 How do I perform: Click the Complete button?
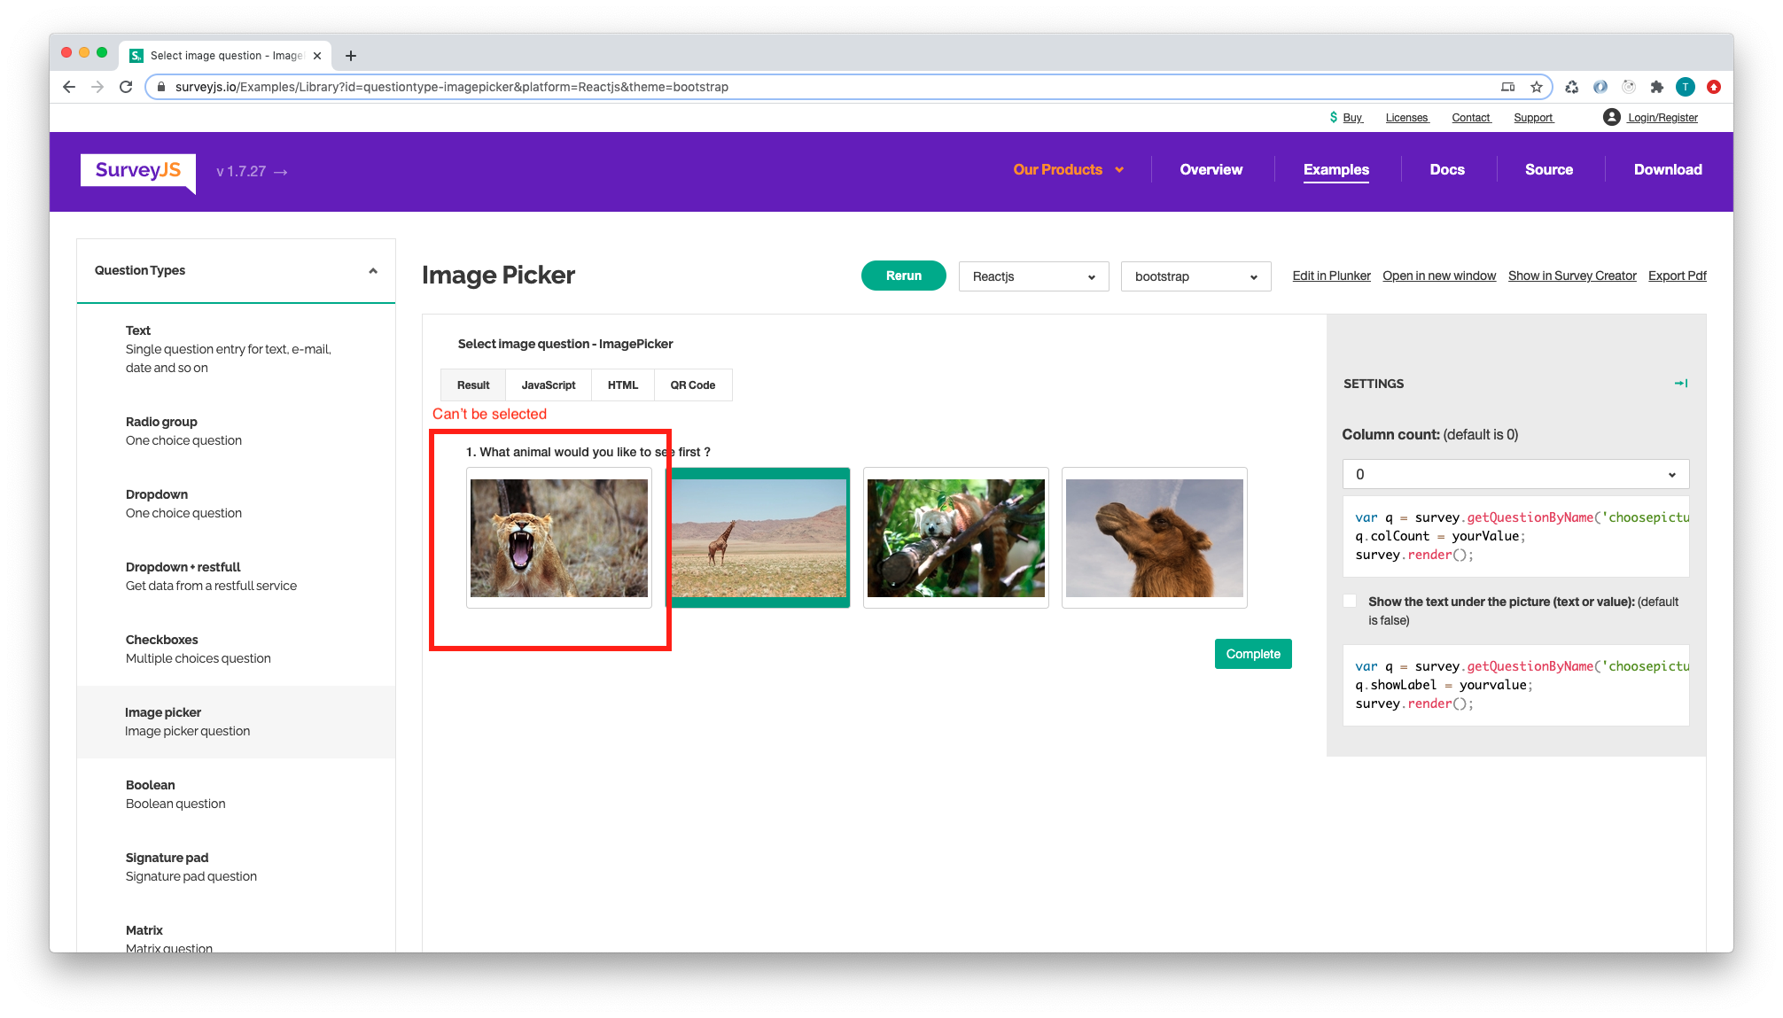(1252, 654)
